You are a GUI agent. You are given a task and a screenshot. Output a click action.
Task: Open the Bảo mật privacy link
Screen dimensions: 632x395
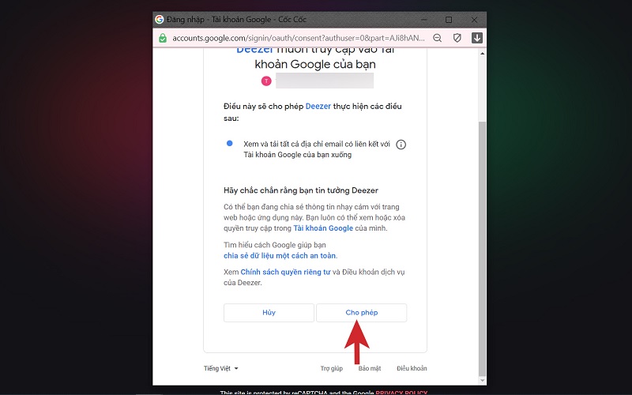click(370, 368)
